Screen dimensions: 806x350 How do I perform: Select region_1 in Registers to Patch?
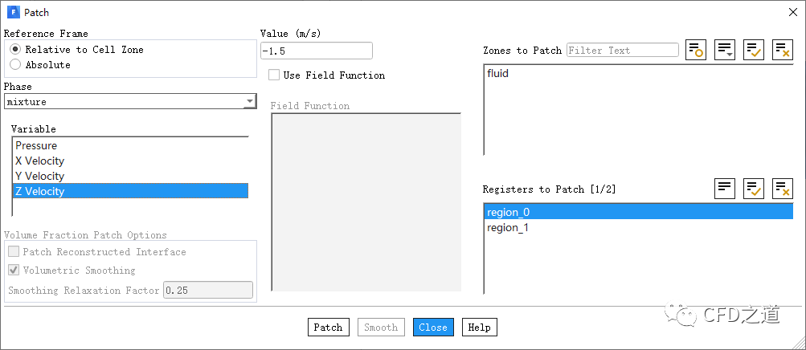tap(508, 228)
